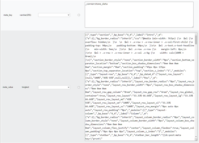This screenshot has width=199, height=143.
Task: Open the meta_key function dropdown
Action: pyautogui.click(x=54, y=15)
